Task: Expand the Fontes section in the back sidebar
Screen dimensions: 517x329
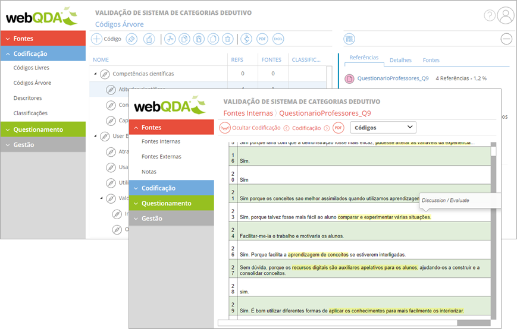Action: 43,39
